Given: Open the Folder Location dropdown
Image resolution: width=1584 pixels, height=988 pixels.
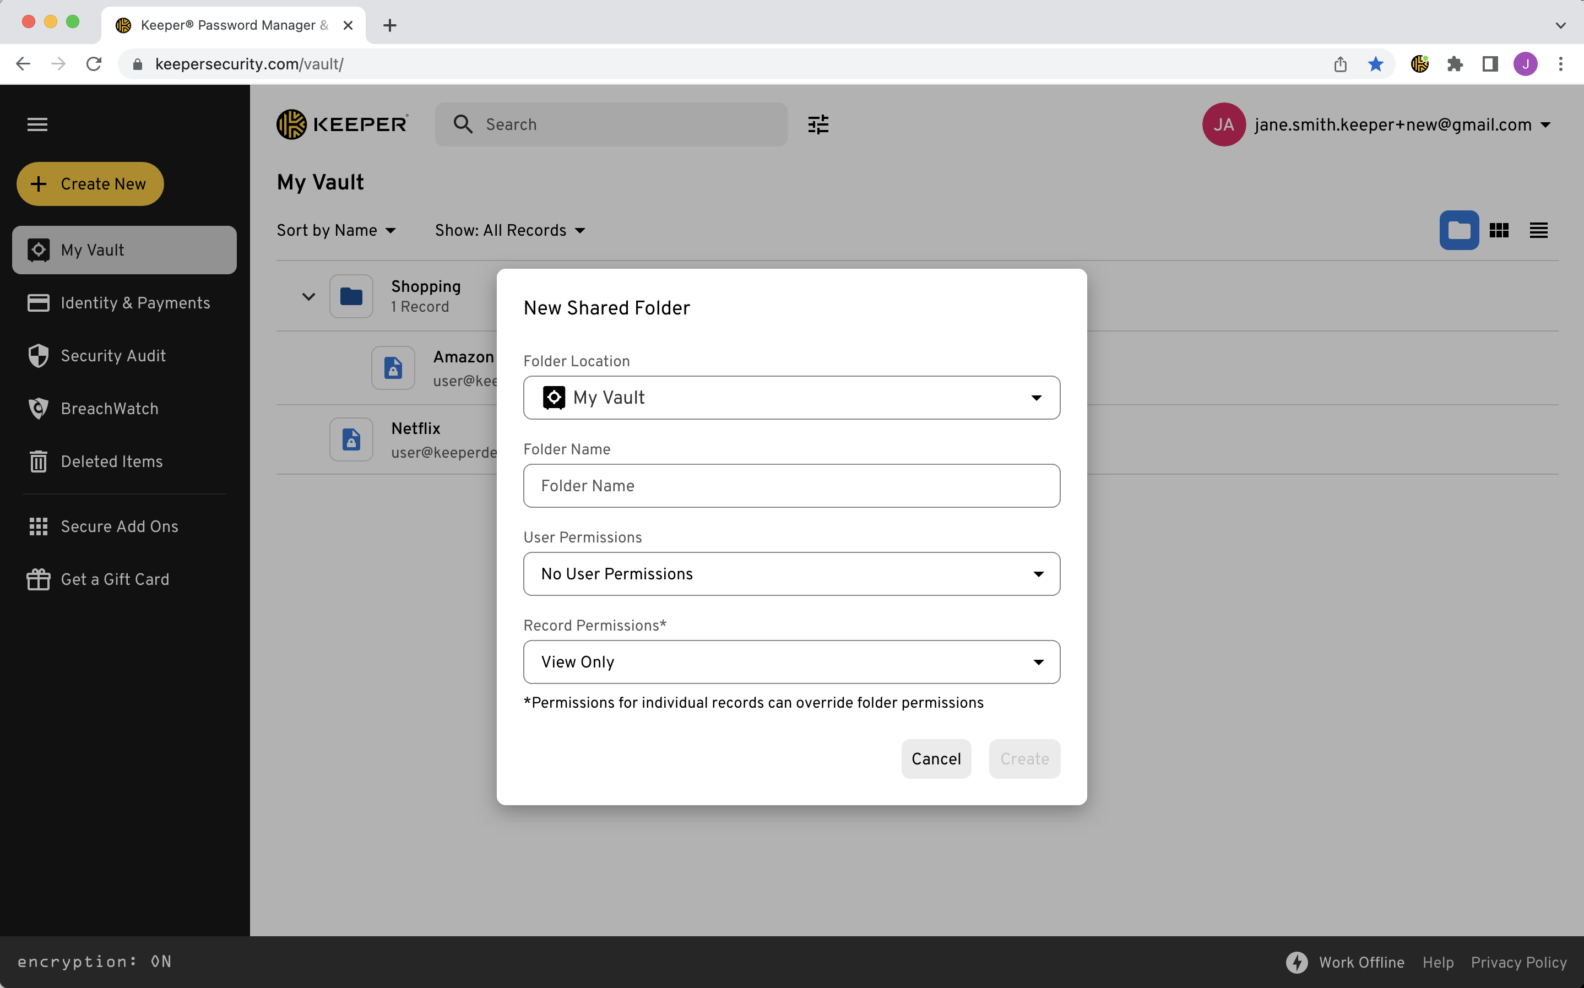Looking at the screenshot, I should pyautogui.click(x=791, y=397).
